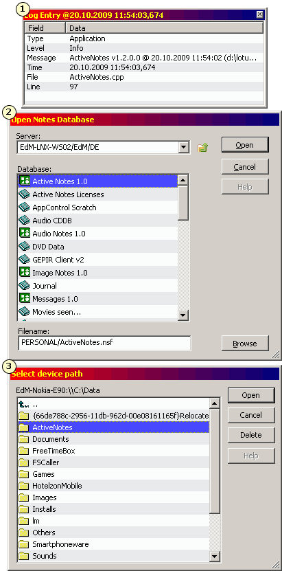Close the Log Entry window

pyautogui.click(x=259, y=15)
